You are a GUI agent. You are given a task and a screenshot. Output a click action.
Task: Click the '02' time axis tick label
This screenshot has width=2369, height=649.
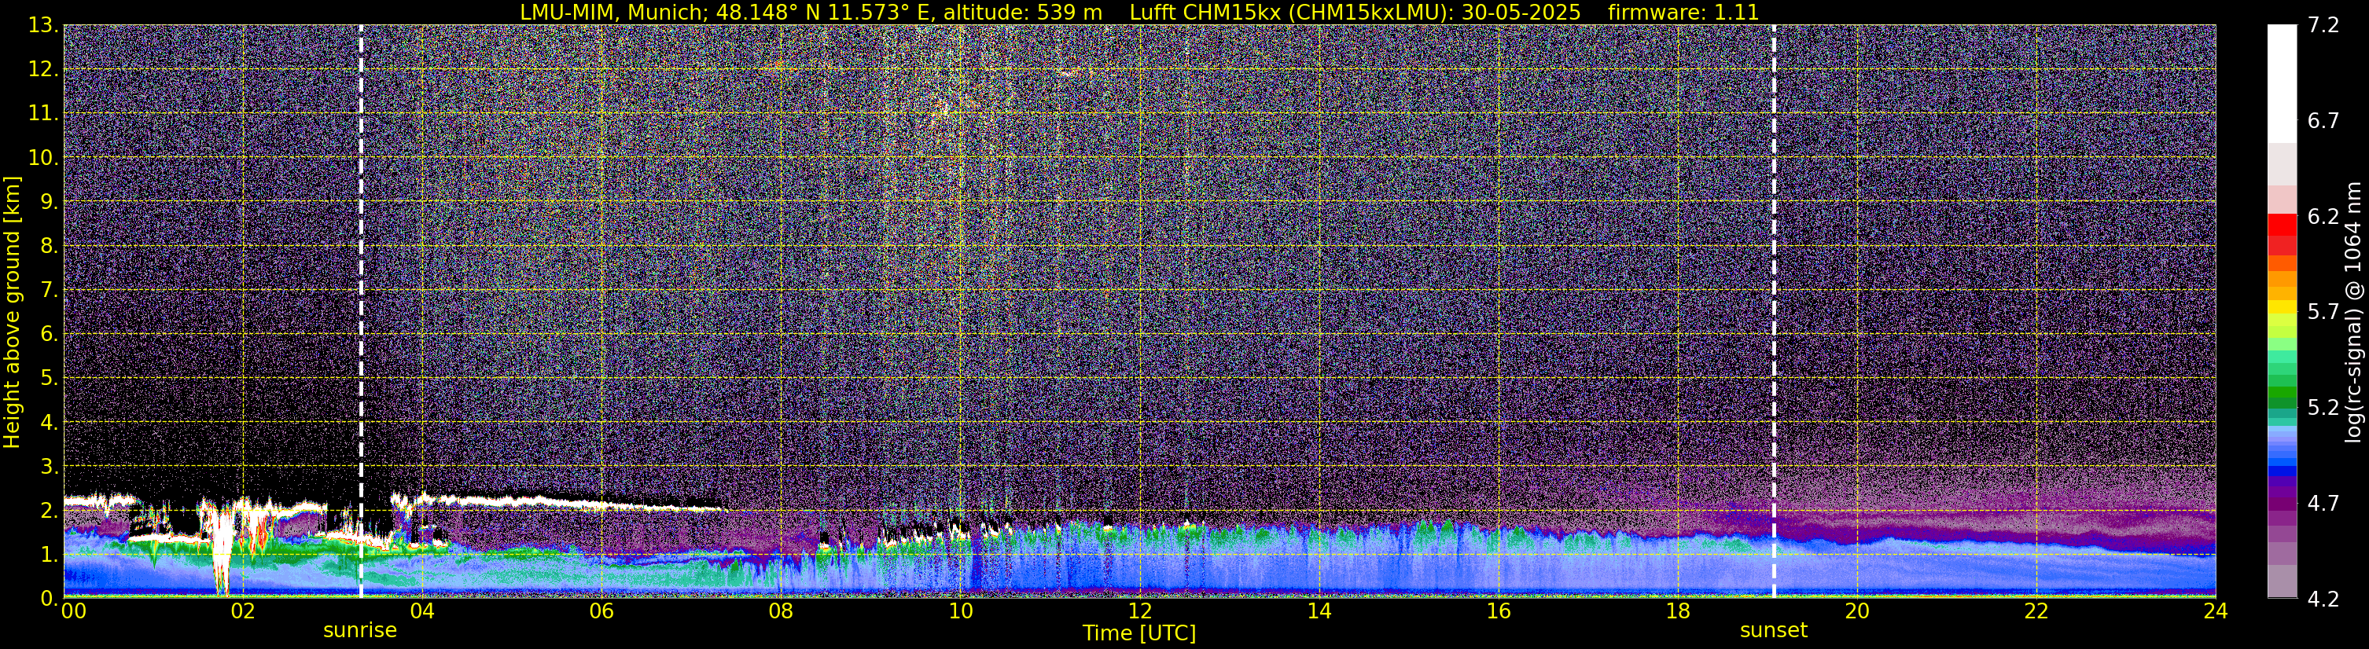pos(242,611)
